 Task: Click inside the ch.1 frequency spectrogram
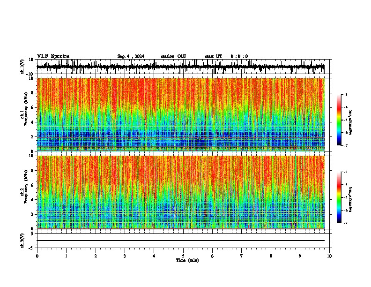click(181, 114)
